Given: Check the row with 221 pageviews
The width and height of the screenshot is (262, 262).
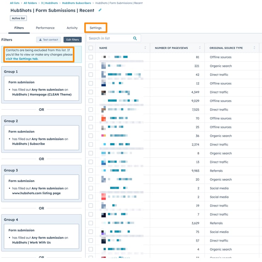Looking at the screenshot, I should coord(91,66).
